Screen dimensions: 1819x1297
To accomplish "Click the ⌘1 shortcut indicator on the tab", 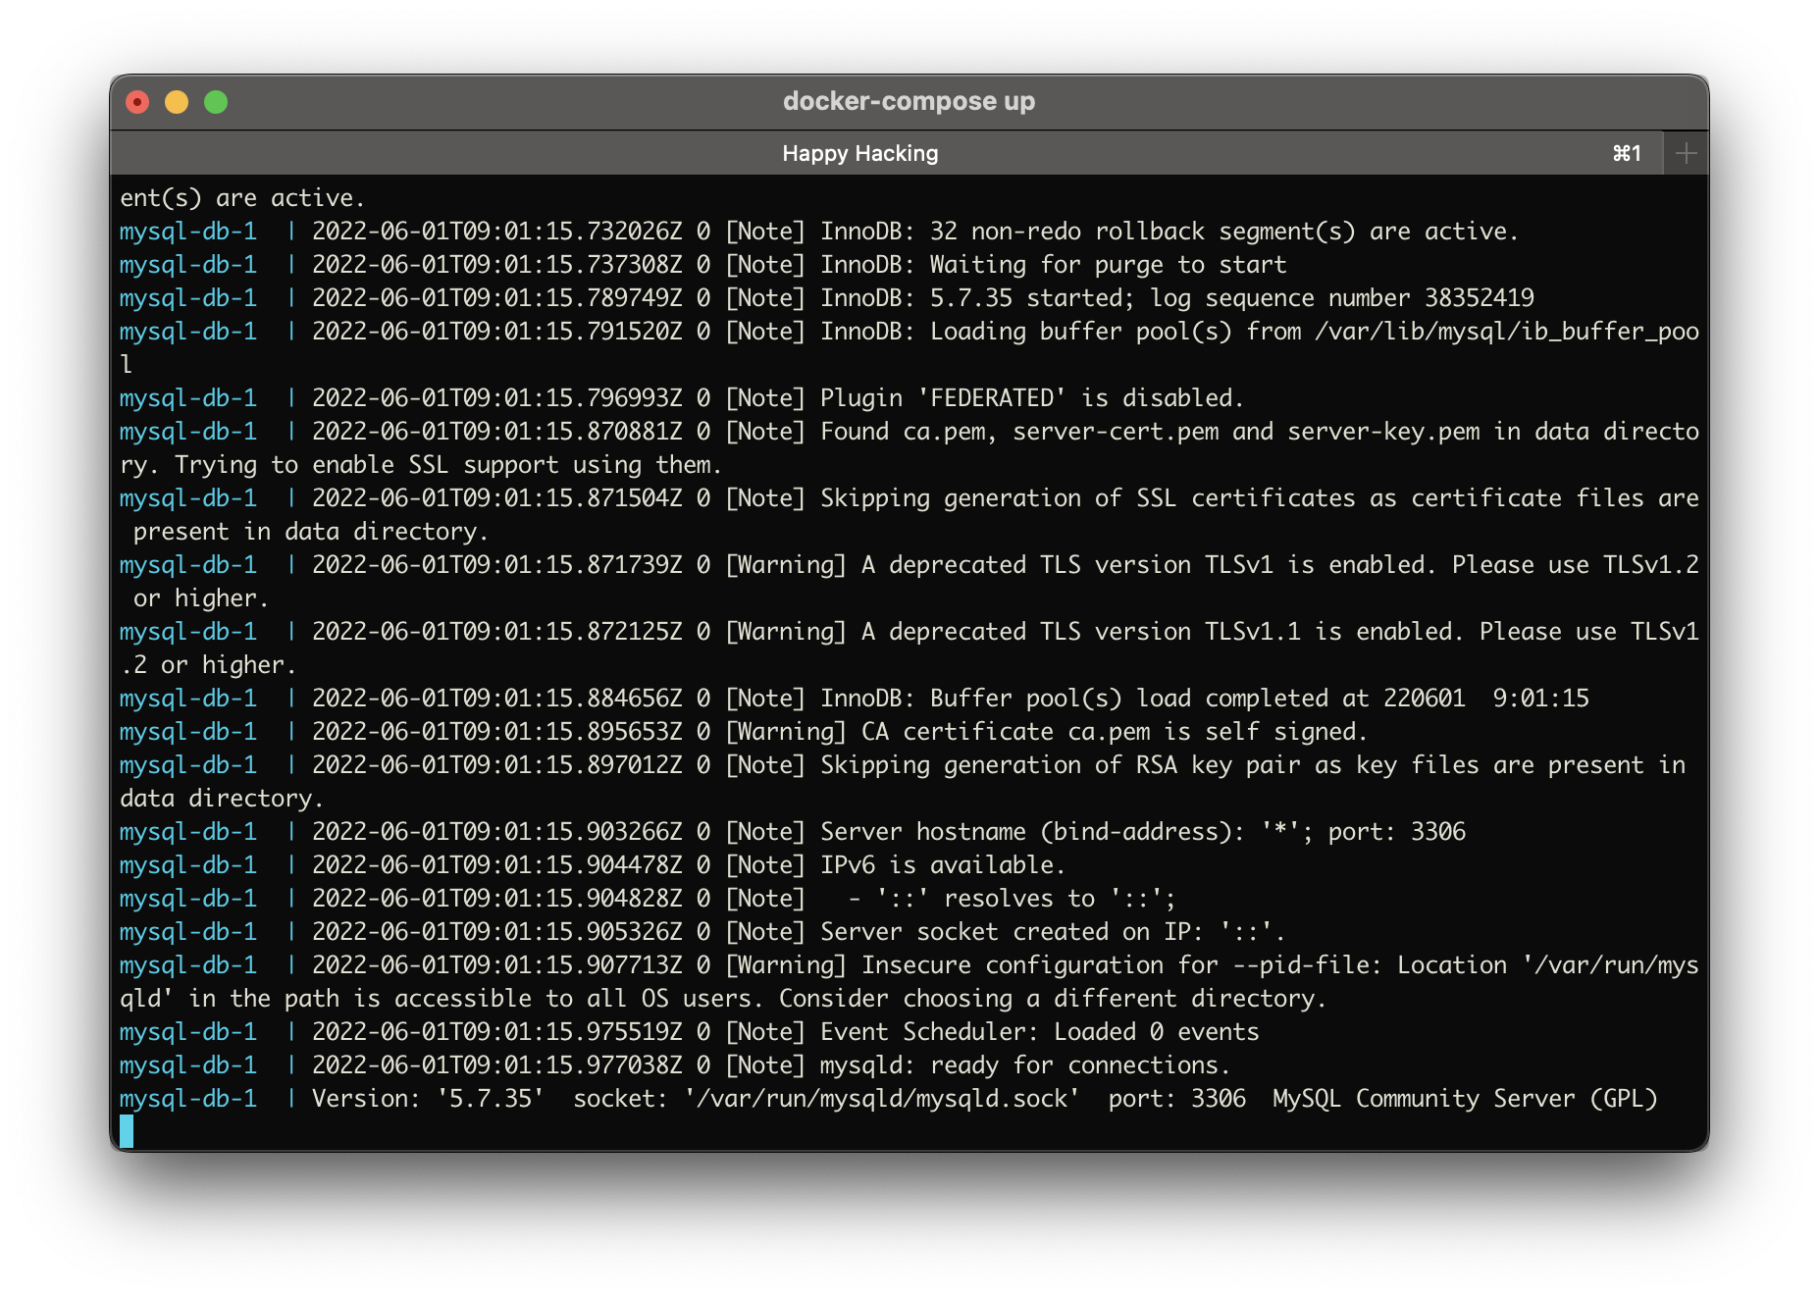I will coord(1628,153).
